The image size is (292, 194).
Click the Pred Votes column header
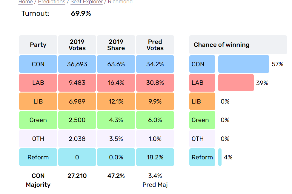click(155, 45)
